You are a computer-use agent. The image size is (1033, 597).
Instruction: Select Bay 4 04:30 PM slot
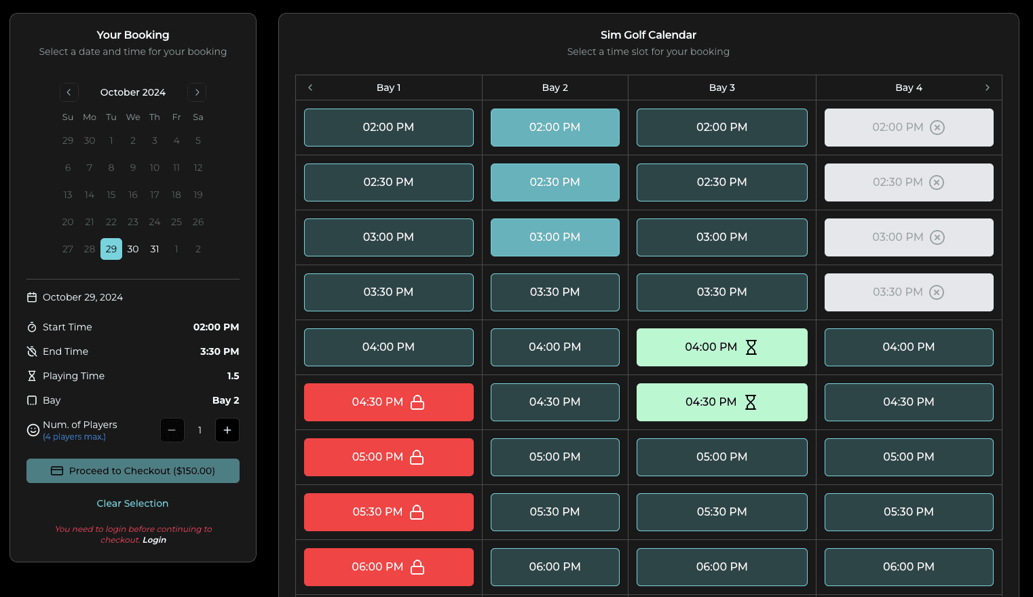tap(909, 402)
